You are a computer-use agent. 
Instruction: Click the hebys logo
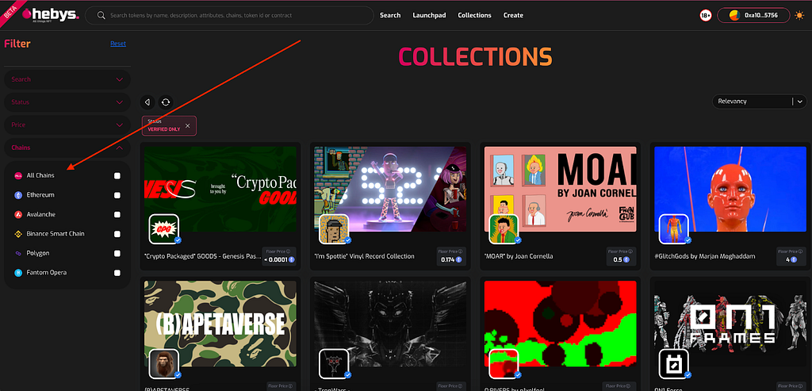[x=50, y=15]
